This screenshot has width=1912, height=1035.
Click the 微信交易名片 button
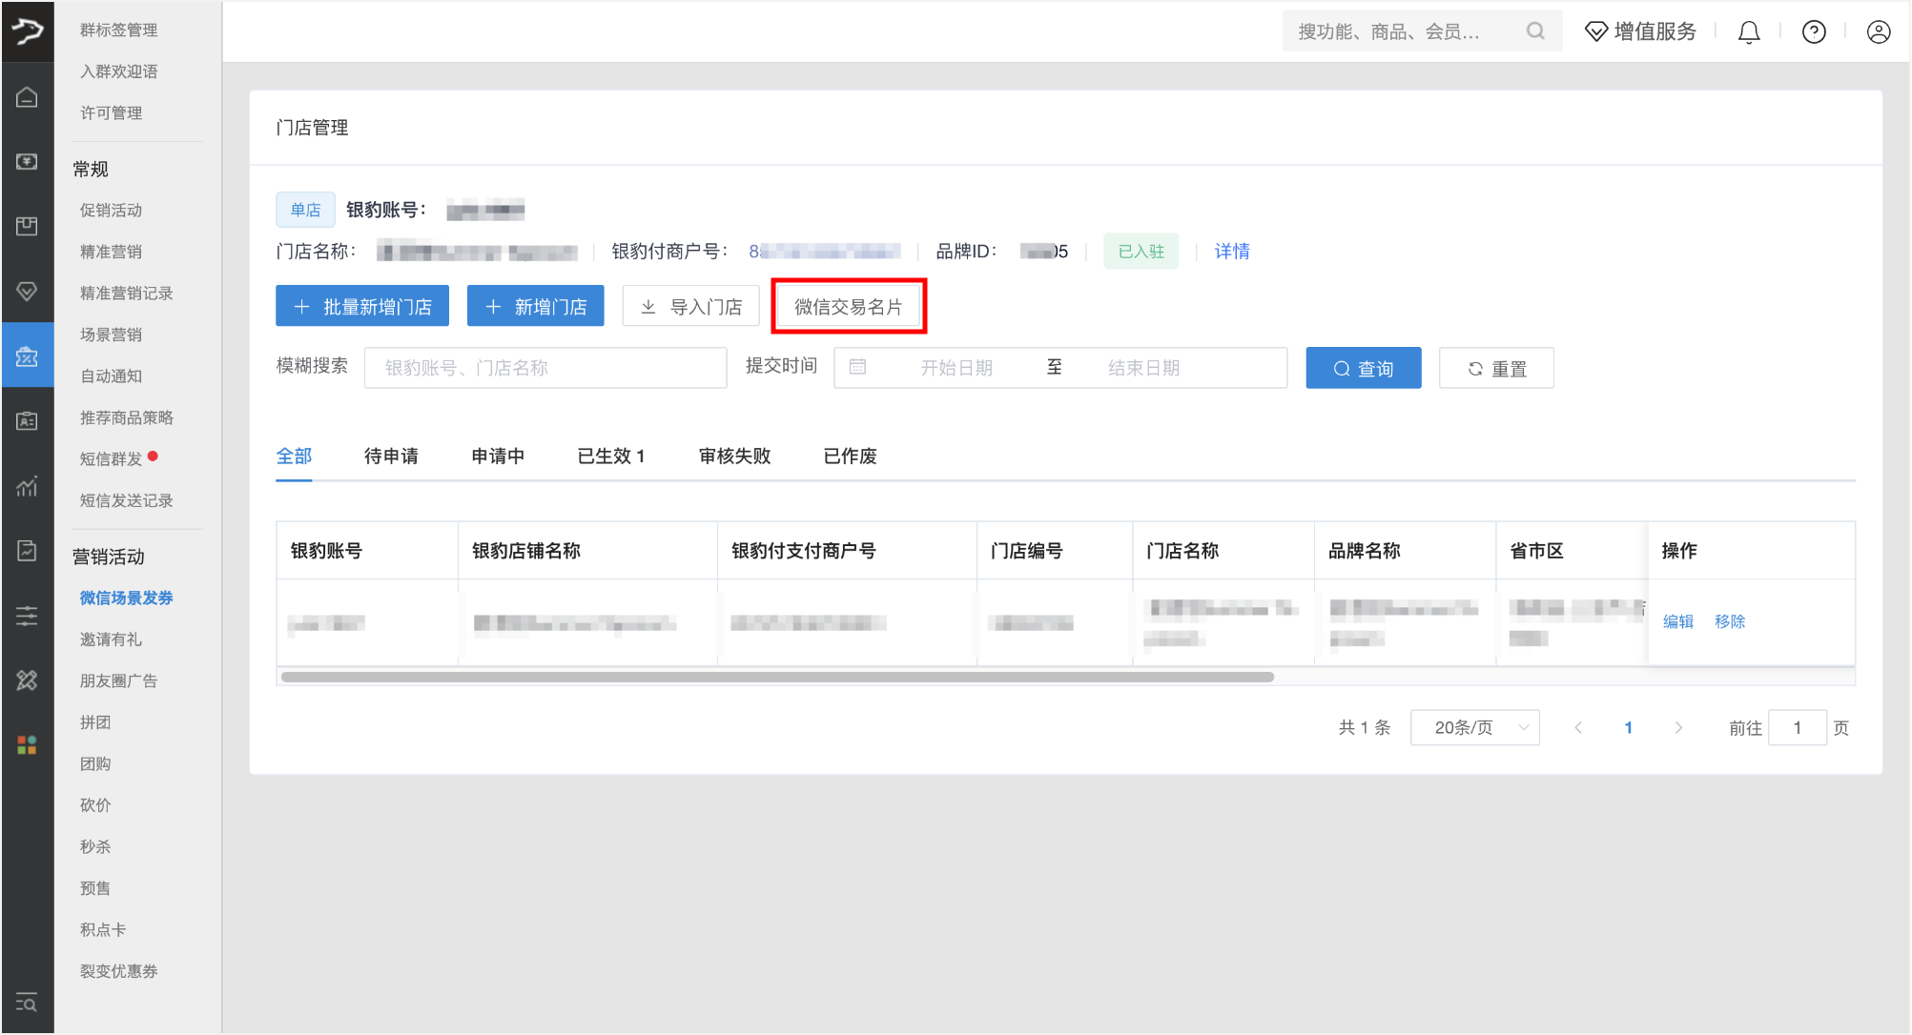pos(848,307)
